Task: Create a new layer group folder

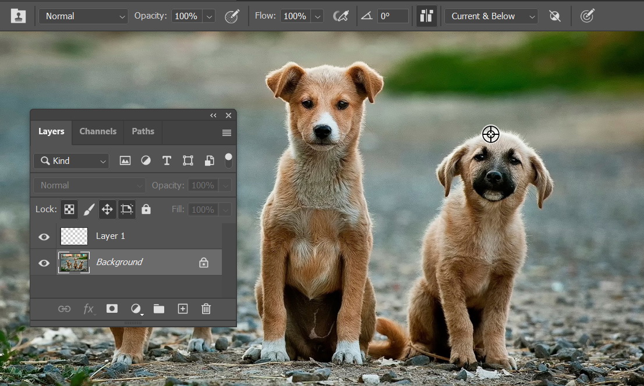Action: tap(159, 309)
